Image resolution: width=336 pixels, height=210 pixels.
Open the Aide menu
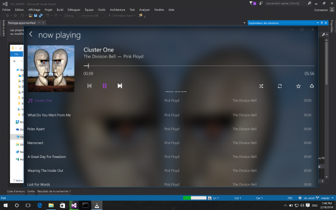171,10
